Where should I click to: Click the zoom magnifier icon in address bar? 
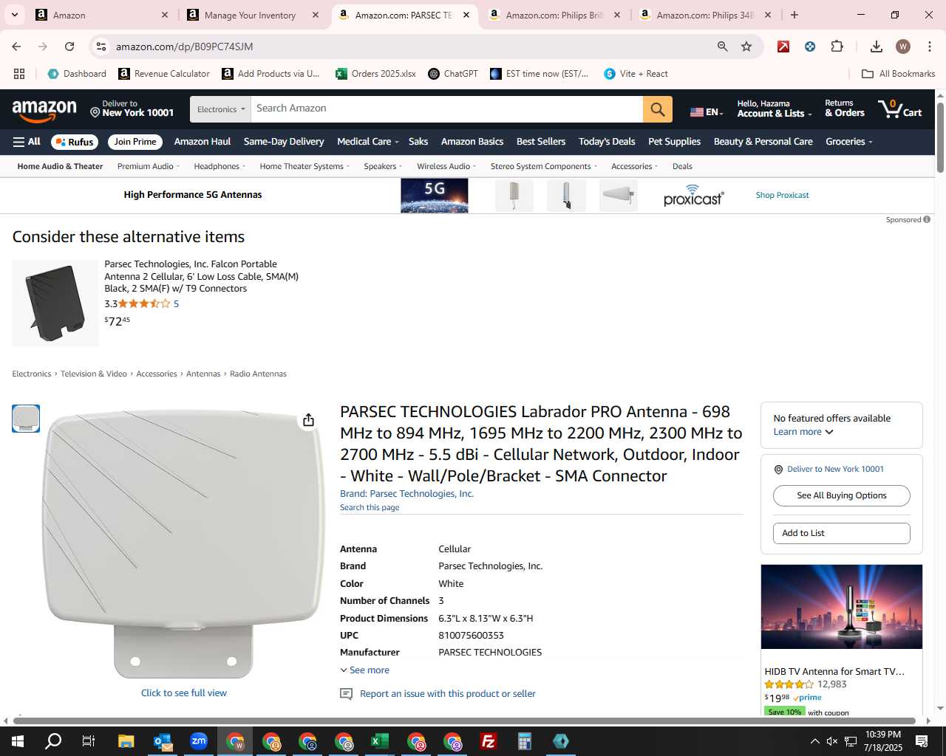722,47
